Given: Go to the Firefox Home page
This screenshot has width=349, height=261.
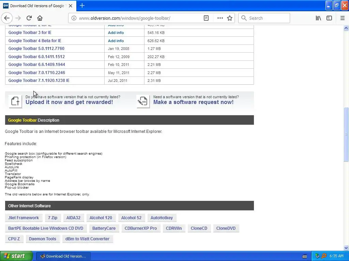Looking at the screenshot, I should click(40, 18).
